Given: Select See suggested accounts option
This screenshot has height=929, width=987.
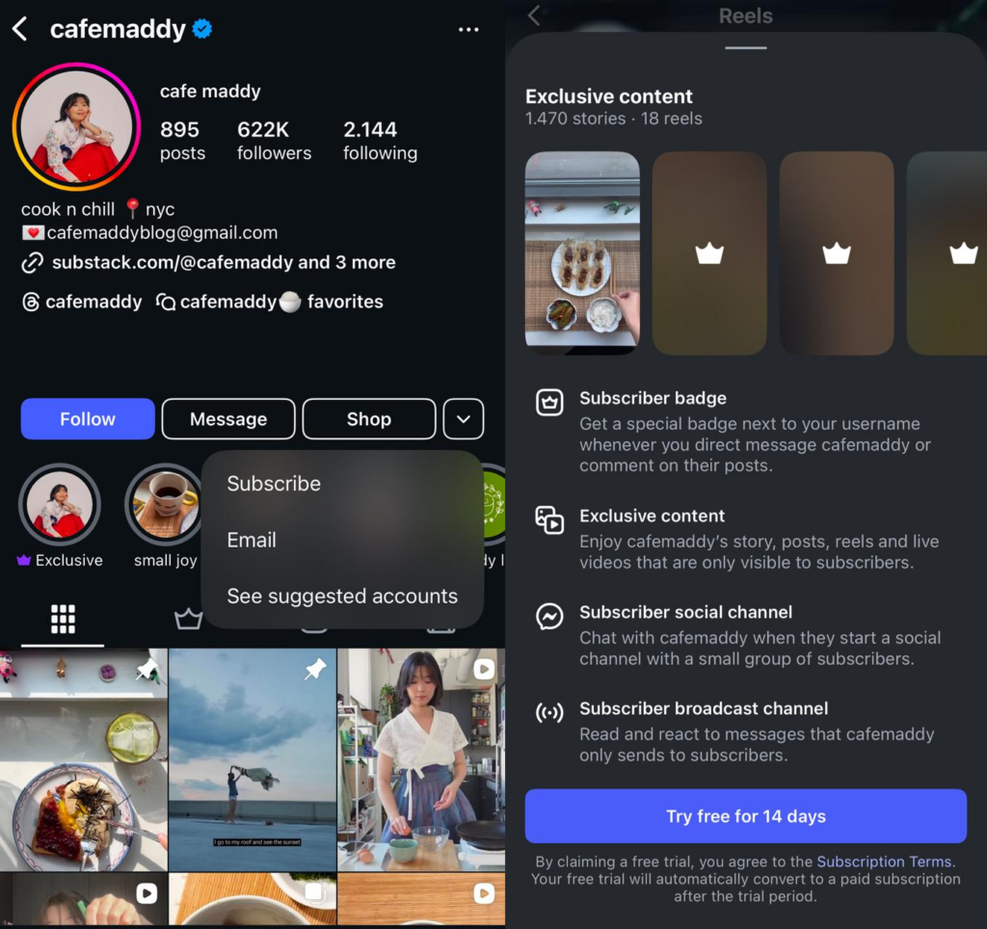Looking at the screenshot, I should click(342, 597).
